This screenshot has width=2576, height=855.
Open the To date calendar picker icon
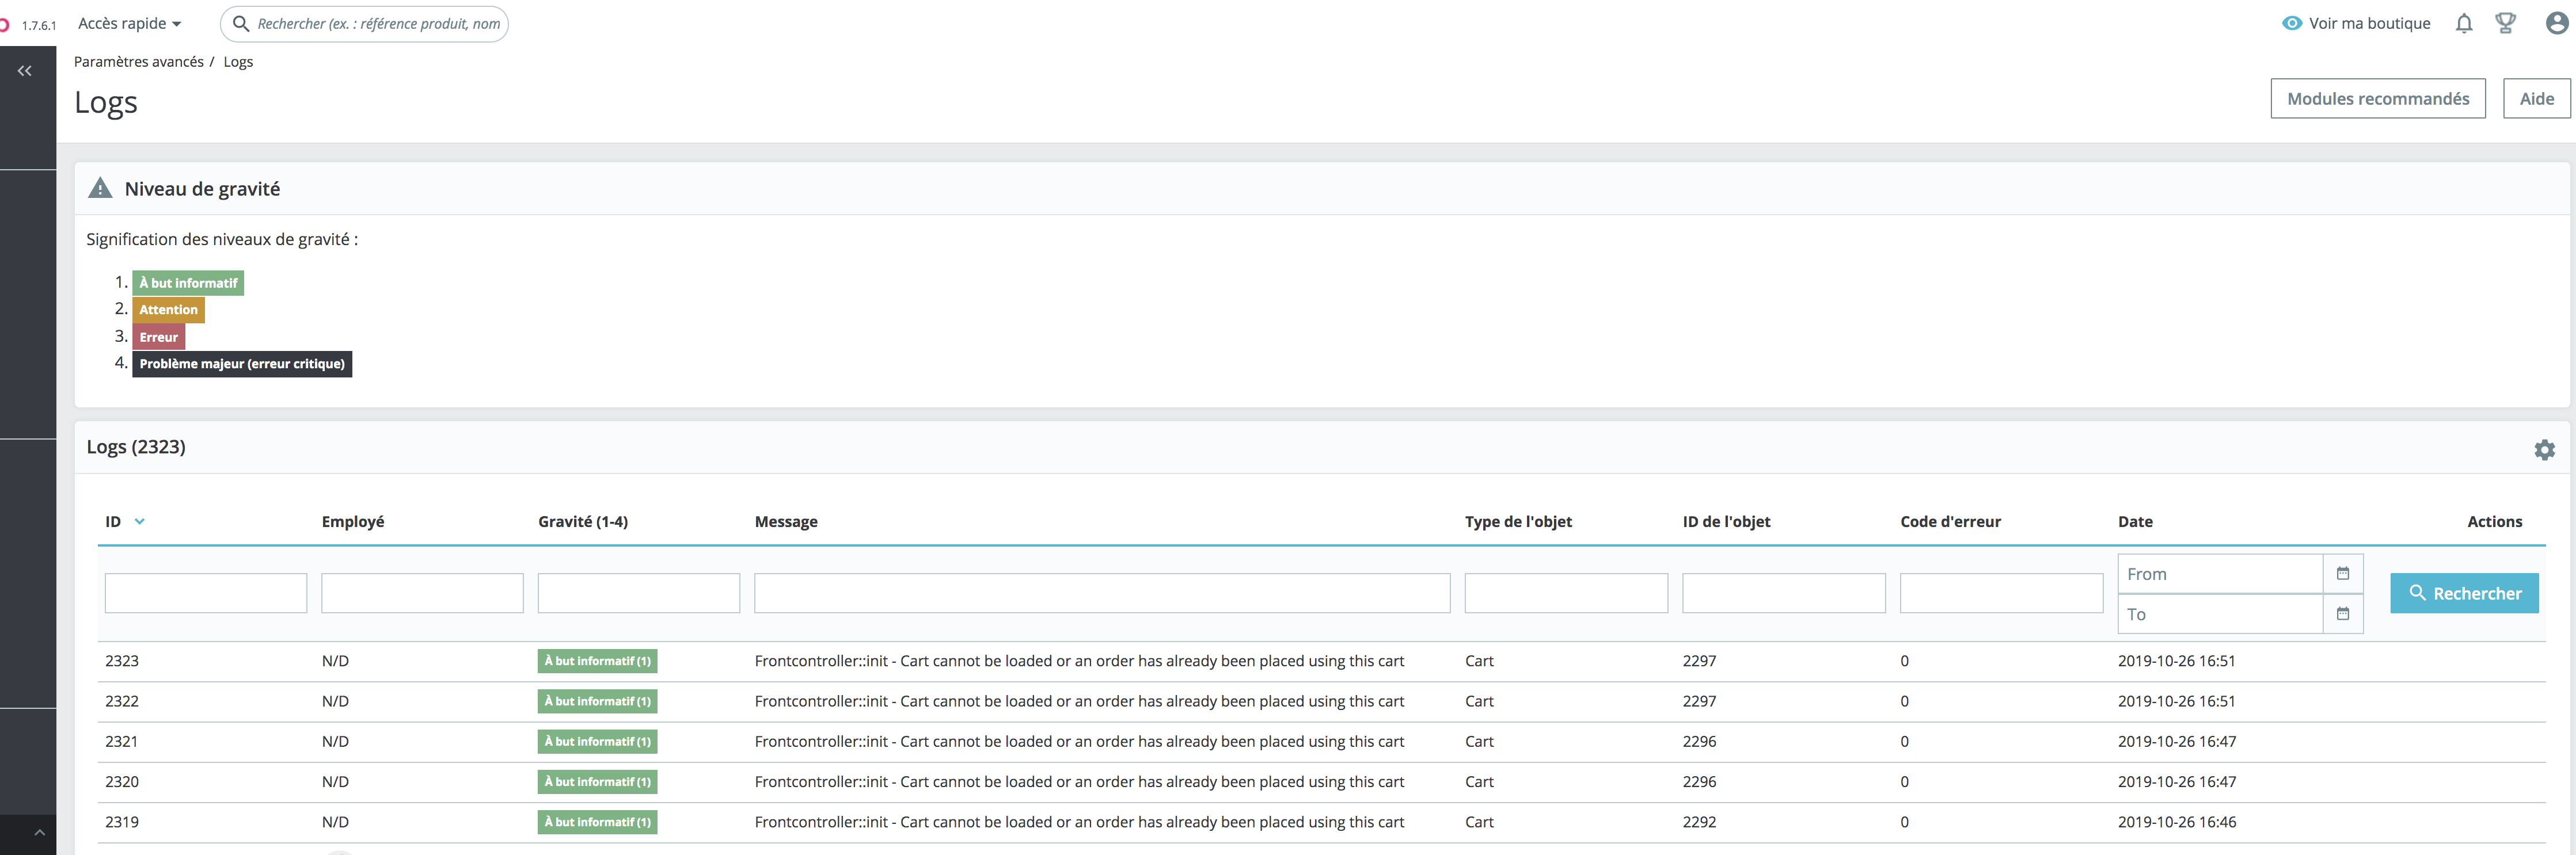(2342, 614)
